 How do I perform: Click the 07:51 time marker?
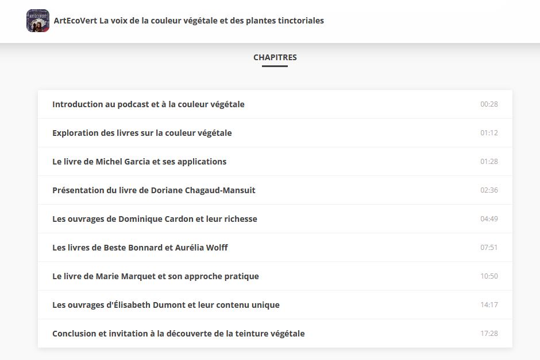(x=489, y=248)
